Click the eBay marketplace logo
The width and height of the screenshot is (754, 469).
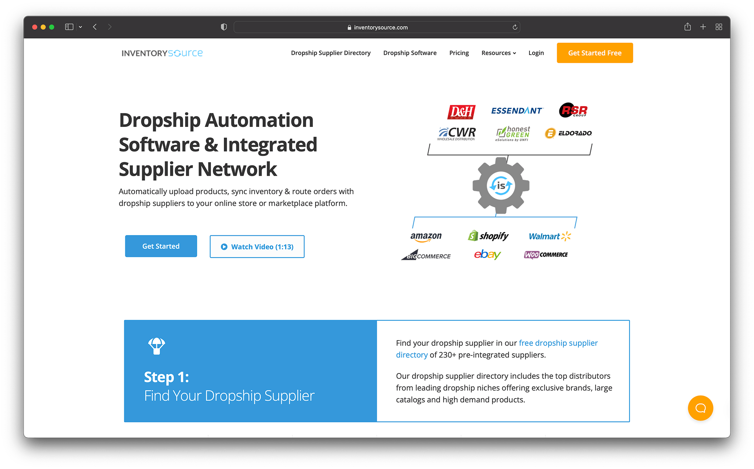click(x=487, y=255)
